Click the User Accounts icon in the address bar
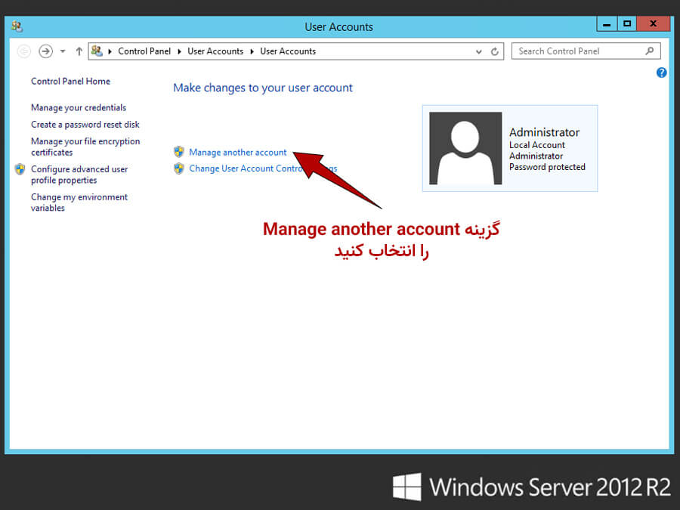680x510 pixels. click(97, 51)
